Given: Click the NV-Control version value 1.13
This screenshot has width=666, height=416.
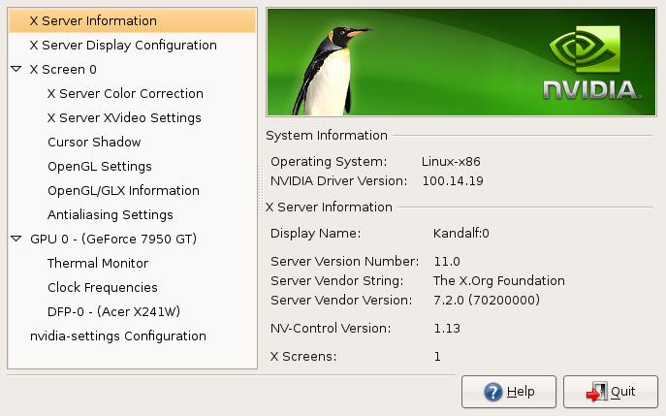Looking at the screenshot, I should click(x=447, y=329).
